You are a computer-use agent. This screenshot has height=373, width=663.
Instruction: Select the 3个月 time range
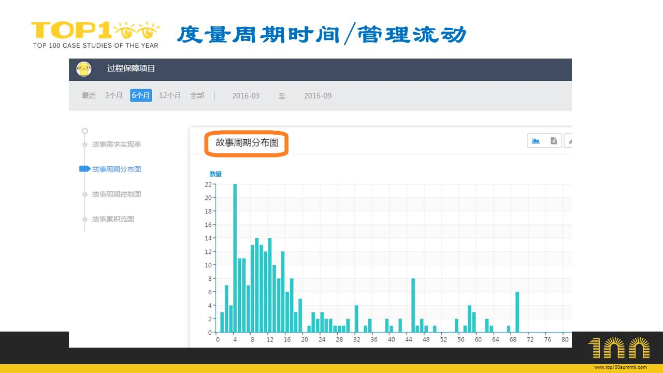click(x=114, y=95)
